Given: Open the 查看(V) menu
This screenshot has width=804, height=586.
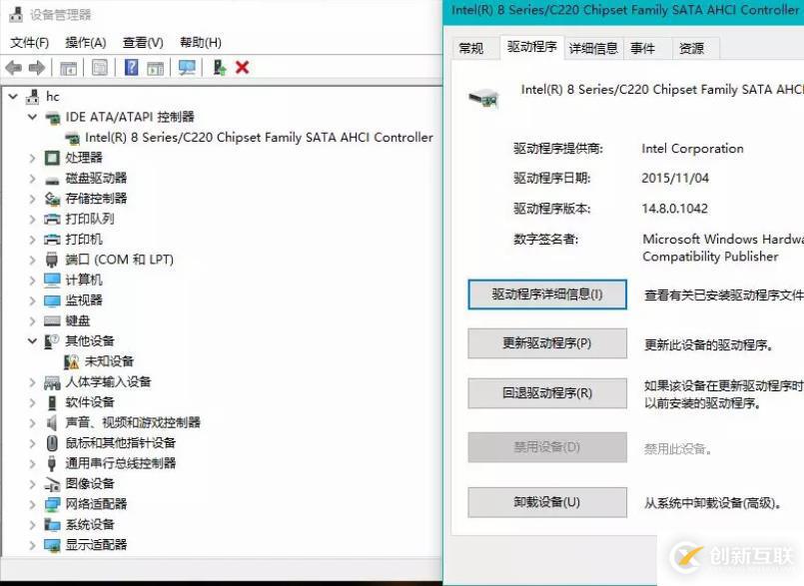Looking at the screenshot, I should (x=143, y=43).
